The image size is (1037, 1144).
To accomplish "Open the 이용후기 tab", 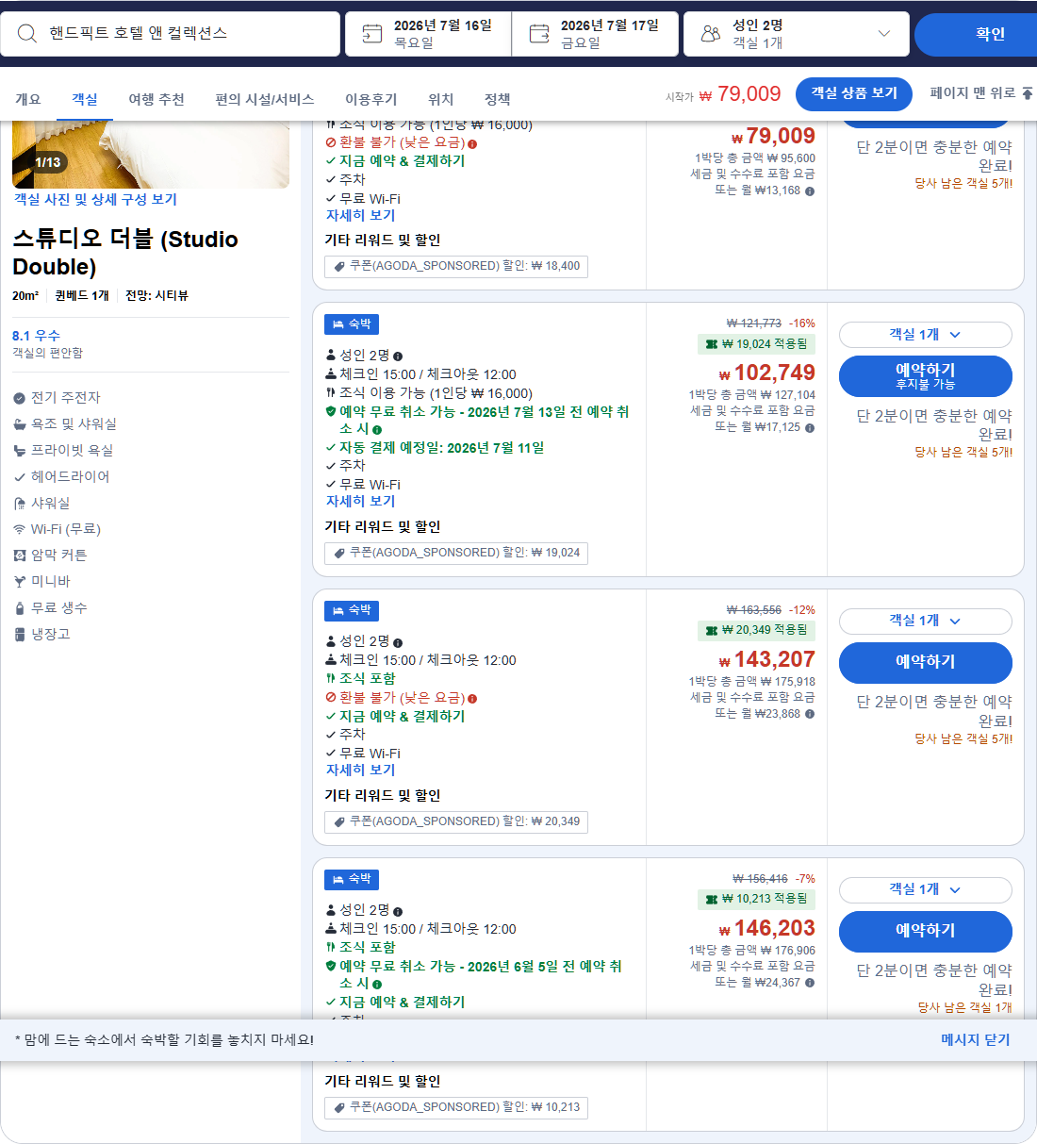I will tap(371, 99).
